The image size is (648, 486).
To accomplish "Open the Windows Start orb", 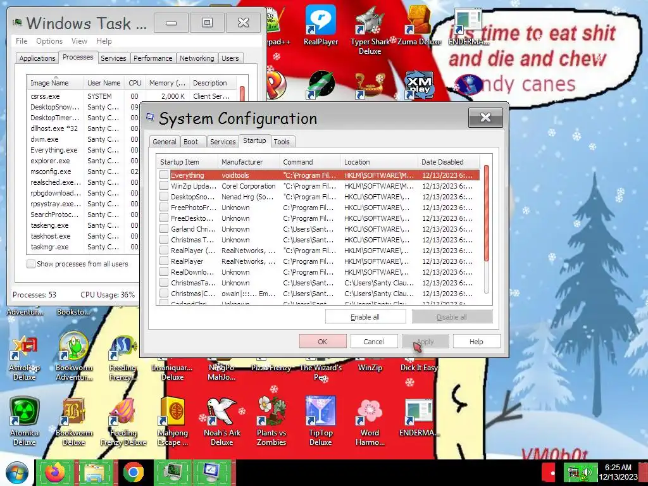I will click(x=16, y=473).
